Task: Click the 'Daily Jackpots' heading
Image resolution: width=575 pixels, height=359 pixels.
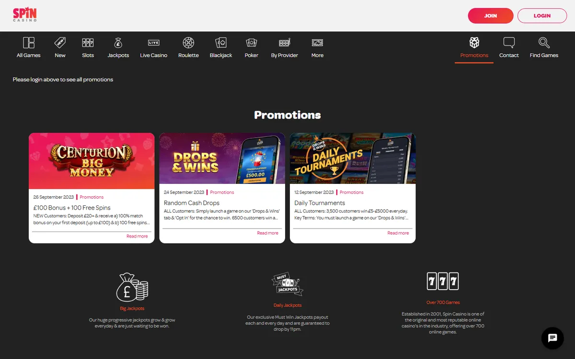Action: pos(287,305)
